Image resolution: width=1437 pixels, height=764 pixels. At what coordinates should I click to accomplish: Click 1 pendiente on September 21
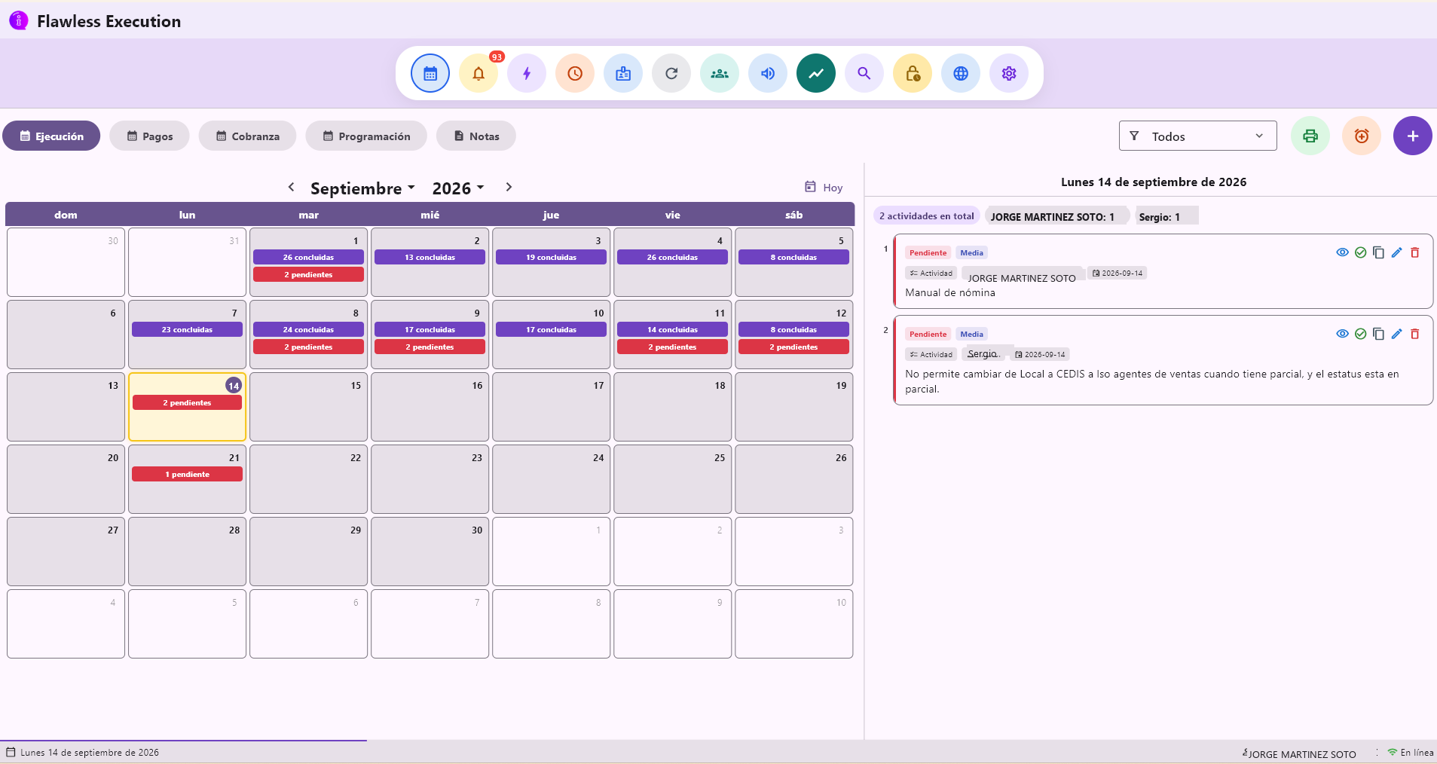[x=188, y=474]
